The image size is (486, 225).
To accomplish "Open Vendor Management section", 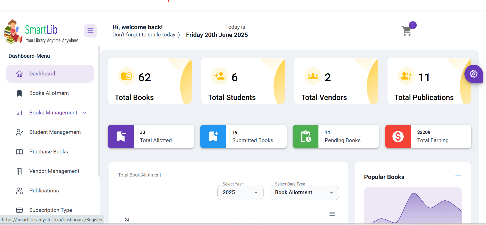I will tap(54, 171).
